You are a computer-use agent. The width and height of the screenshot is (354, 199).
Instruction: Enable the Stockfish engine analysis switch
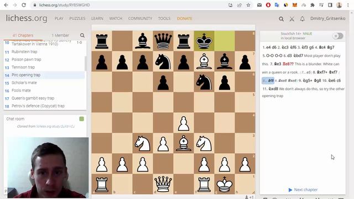pos(338,36)
